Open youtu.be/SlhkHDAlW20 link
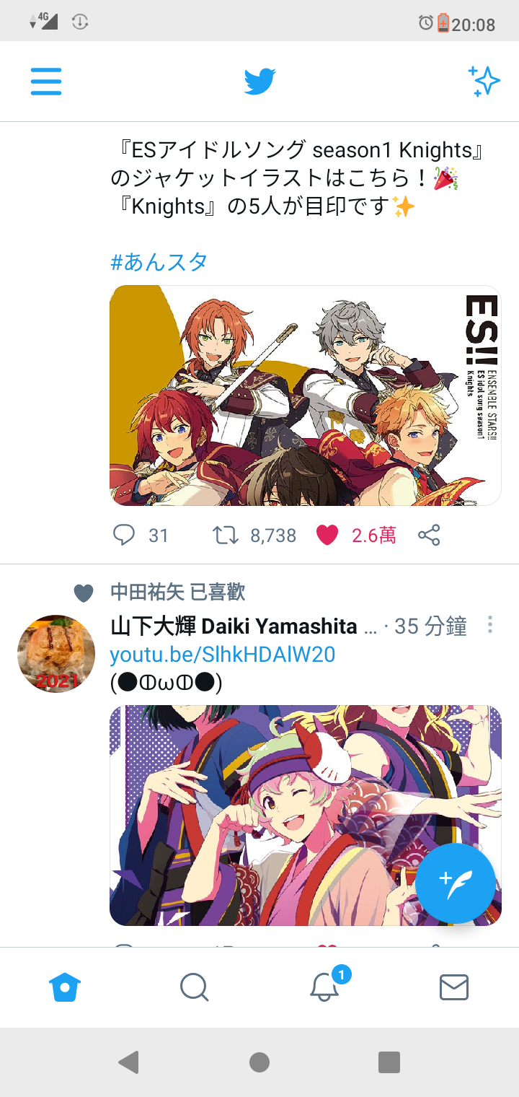The width and height of the screenshot is (519, 1097). 223,654
